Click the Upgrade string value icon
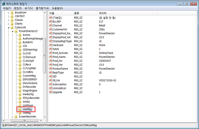This screenshot has width=199, height=129. point(50,92)
